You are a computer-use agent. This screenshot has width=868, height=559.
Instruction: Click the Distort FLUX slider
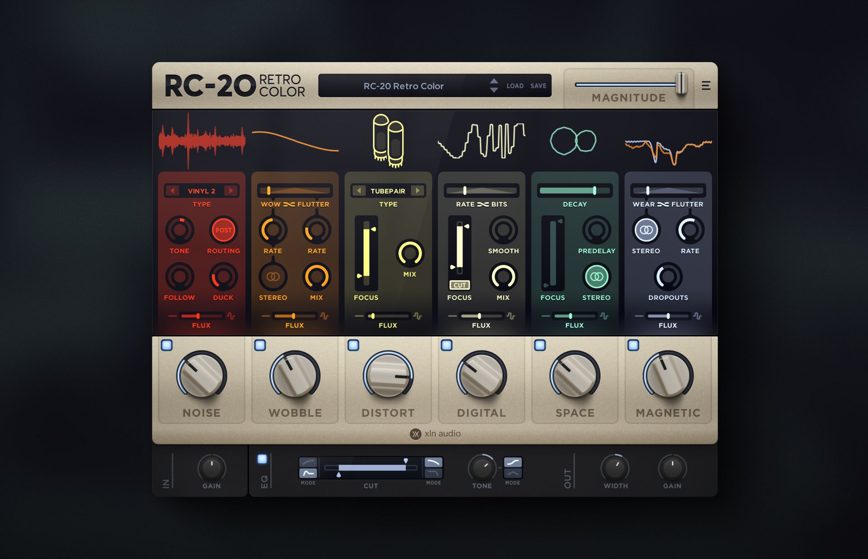point(388,316)
